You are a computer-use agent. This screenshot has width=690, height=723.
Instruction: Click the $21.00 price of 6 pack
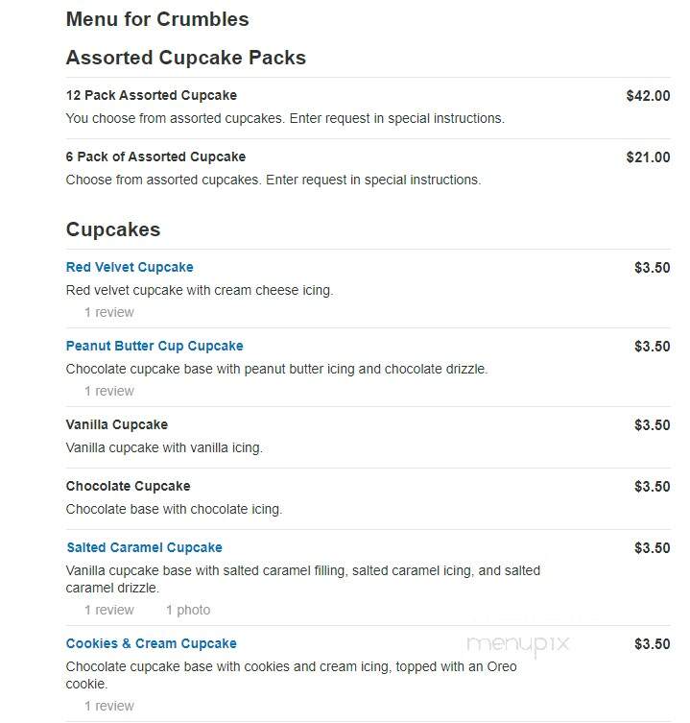[x=648, y=157]
